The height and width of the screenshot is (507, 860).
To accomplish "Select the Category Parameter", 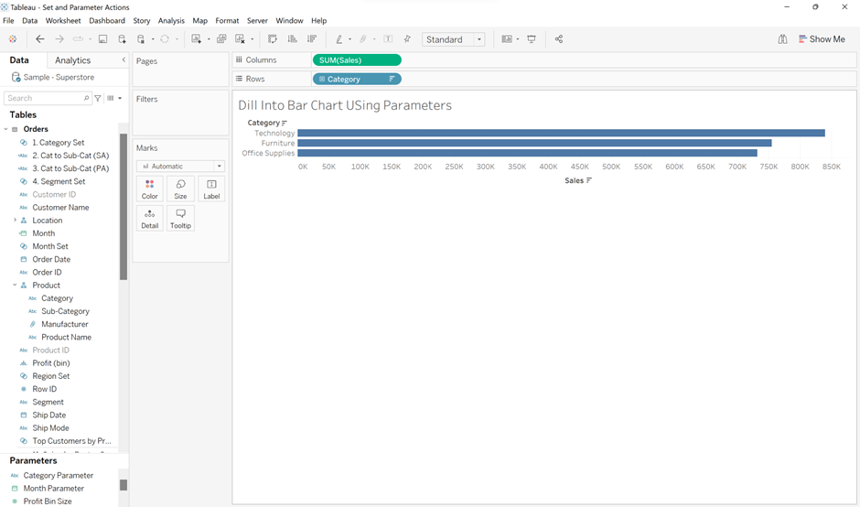I will 59,475.
